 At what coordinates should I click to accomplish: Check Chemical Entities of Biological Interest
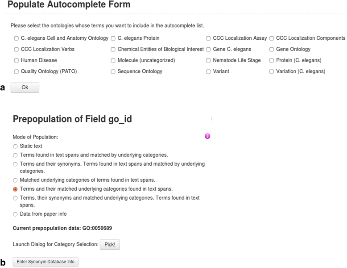pyautogui.click(x=113, y=49)
